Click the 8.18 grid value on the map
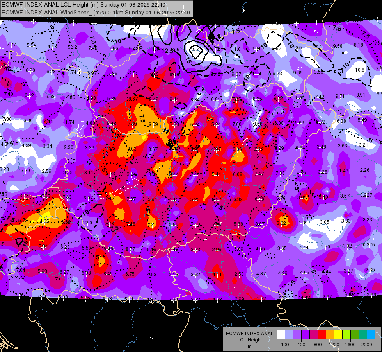 359,45
